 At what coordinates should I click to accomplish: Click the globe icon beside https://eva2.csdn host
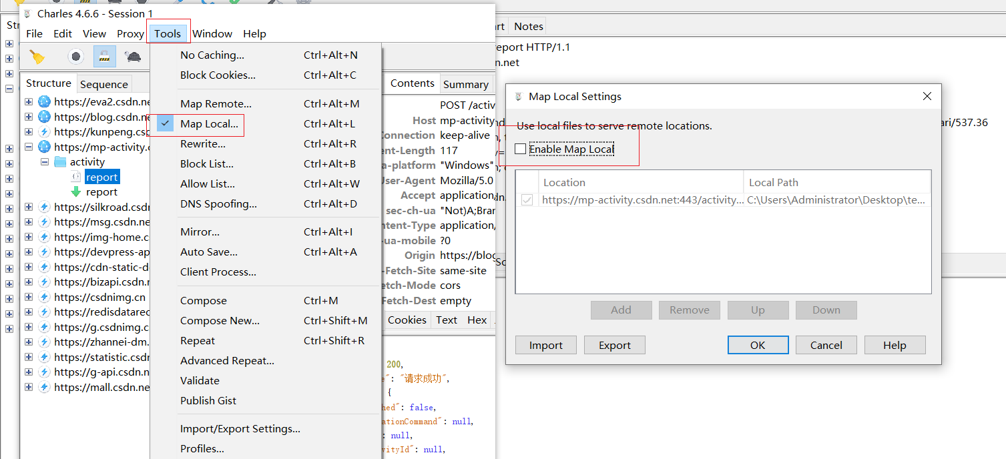coord(44,102)
